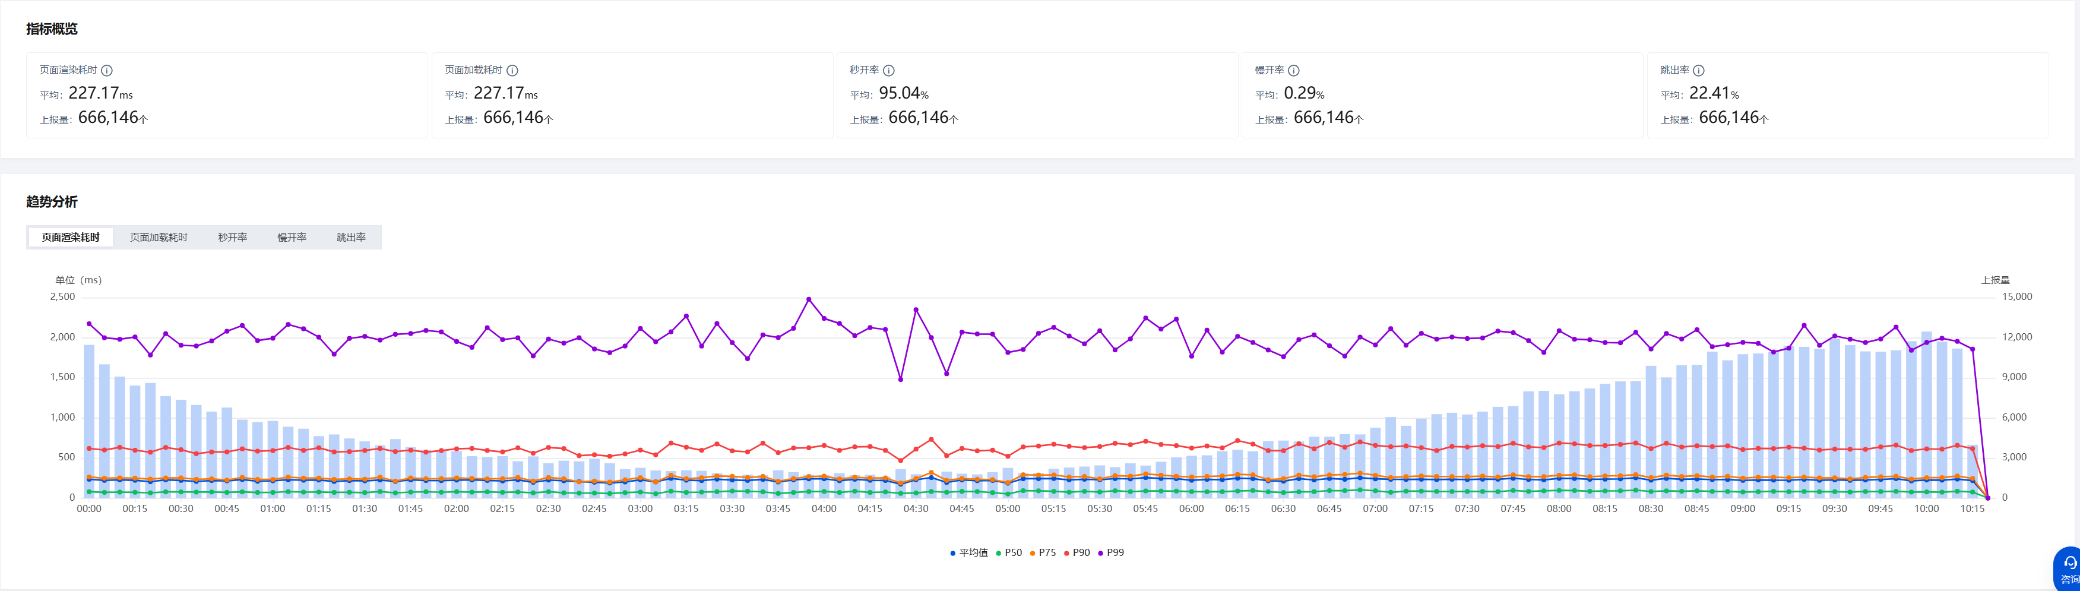This screenshot has height=591, width=2080.
Task: Click info icon next to 跳出率
Action: pyautogui.click(x=1699, y=71)
